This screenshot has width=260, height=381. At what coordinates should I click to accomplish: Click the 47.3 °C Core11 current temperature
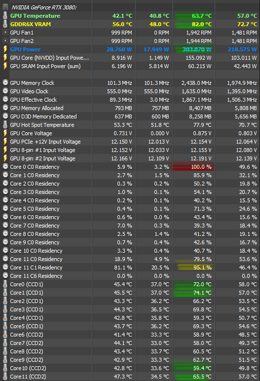point(123,377)
